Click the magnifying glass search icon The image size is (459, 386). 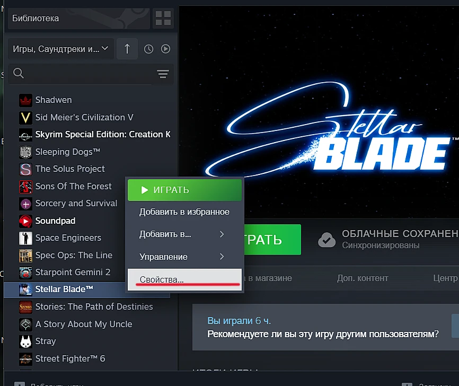(x=18, y=73)
